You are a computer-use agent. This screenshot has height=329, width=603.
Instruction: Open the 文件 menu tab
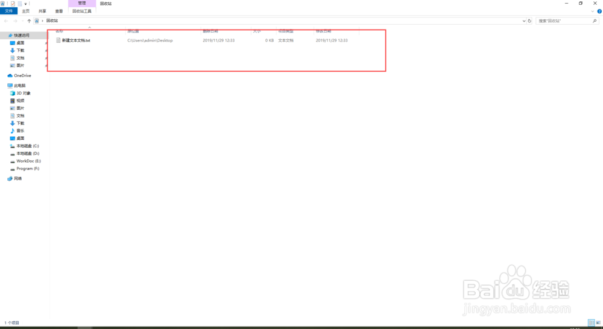tap(9, 11)
